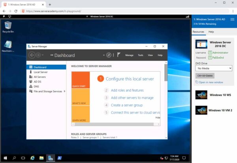Click the hamburger menu in lab panel
This screenshot has width=237, height=163.
232,19
